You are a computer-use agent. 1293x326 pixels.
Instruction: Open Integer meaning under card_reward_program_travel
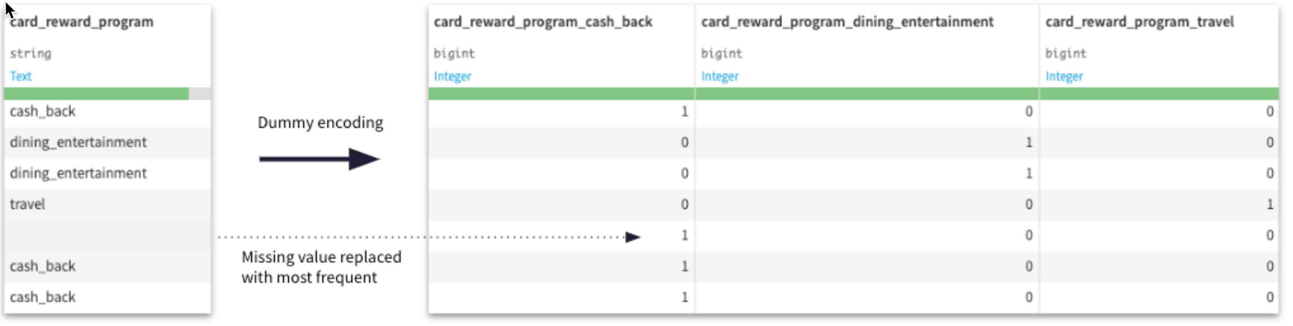[x=1064, y=77]
